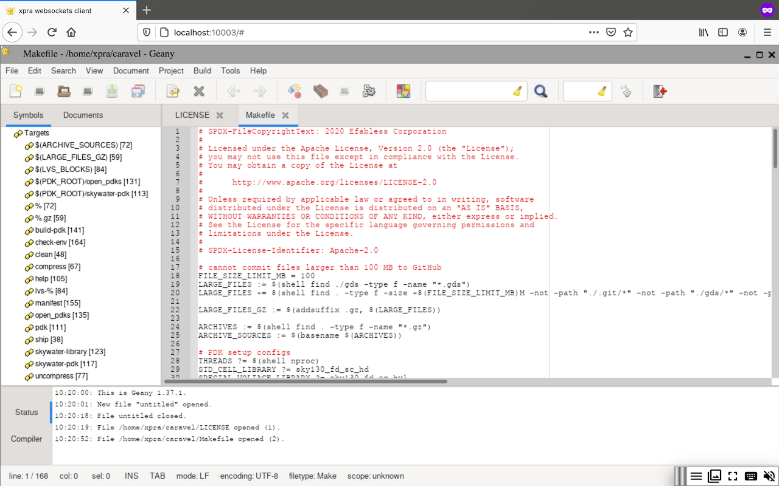
Task: Jump to uncompress [77] target
Action: [x=61, y=376]
